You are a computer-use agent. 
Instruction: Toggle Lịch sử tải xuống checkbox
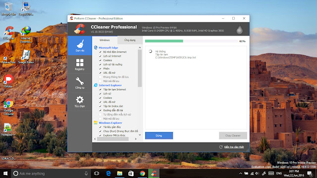tap(100, 65)
